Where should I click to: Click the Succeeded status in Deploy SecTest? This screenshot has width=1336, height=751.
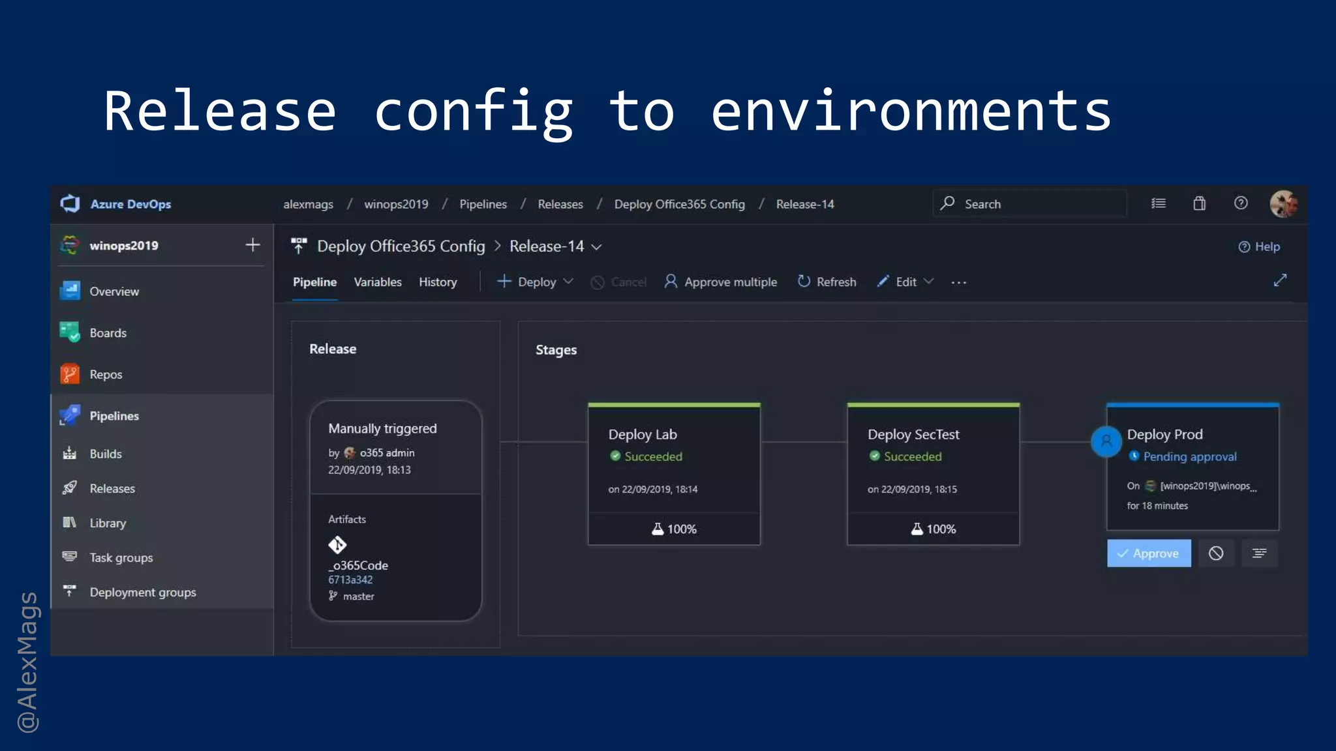(x=913, y=456)
